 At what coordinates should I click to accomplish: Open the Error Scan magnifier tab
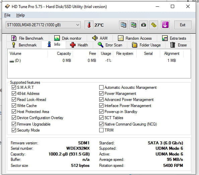click(110, 45)
